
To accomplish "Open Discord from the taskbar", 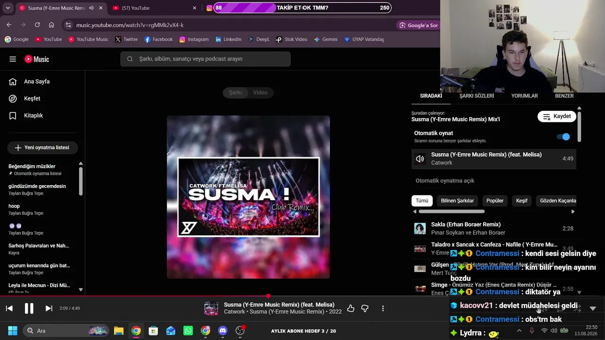I will pyautogui.click(x=223, y=331).
